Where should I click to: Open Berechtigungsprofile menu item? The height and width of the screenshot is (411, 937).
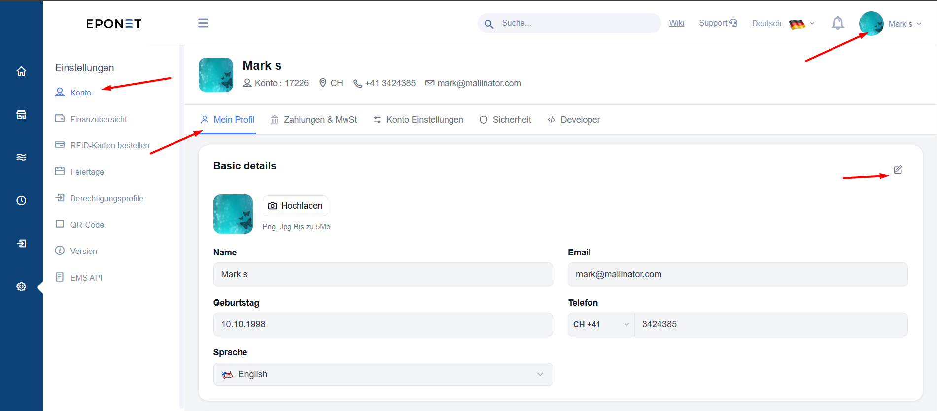pyautogui.click(x=106, y=198)
